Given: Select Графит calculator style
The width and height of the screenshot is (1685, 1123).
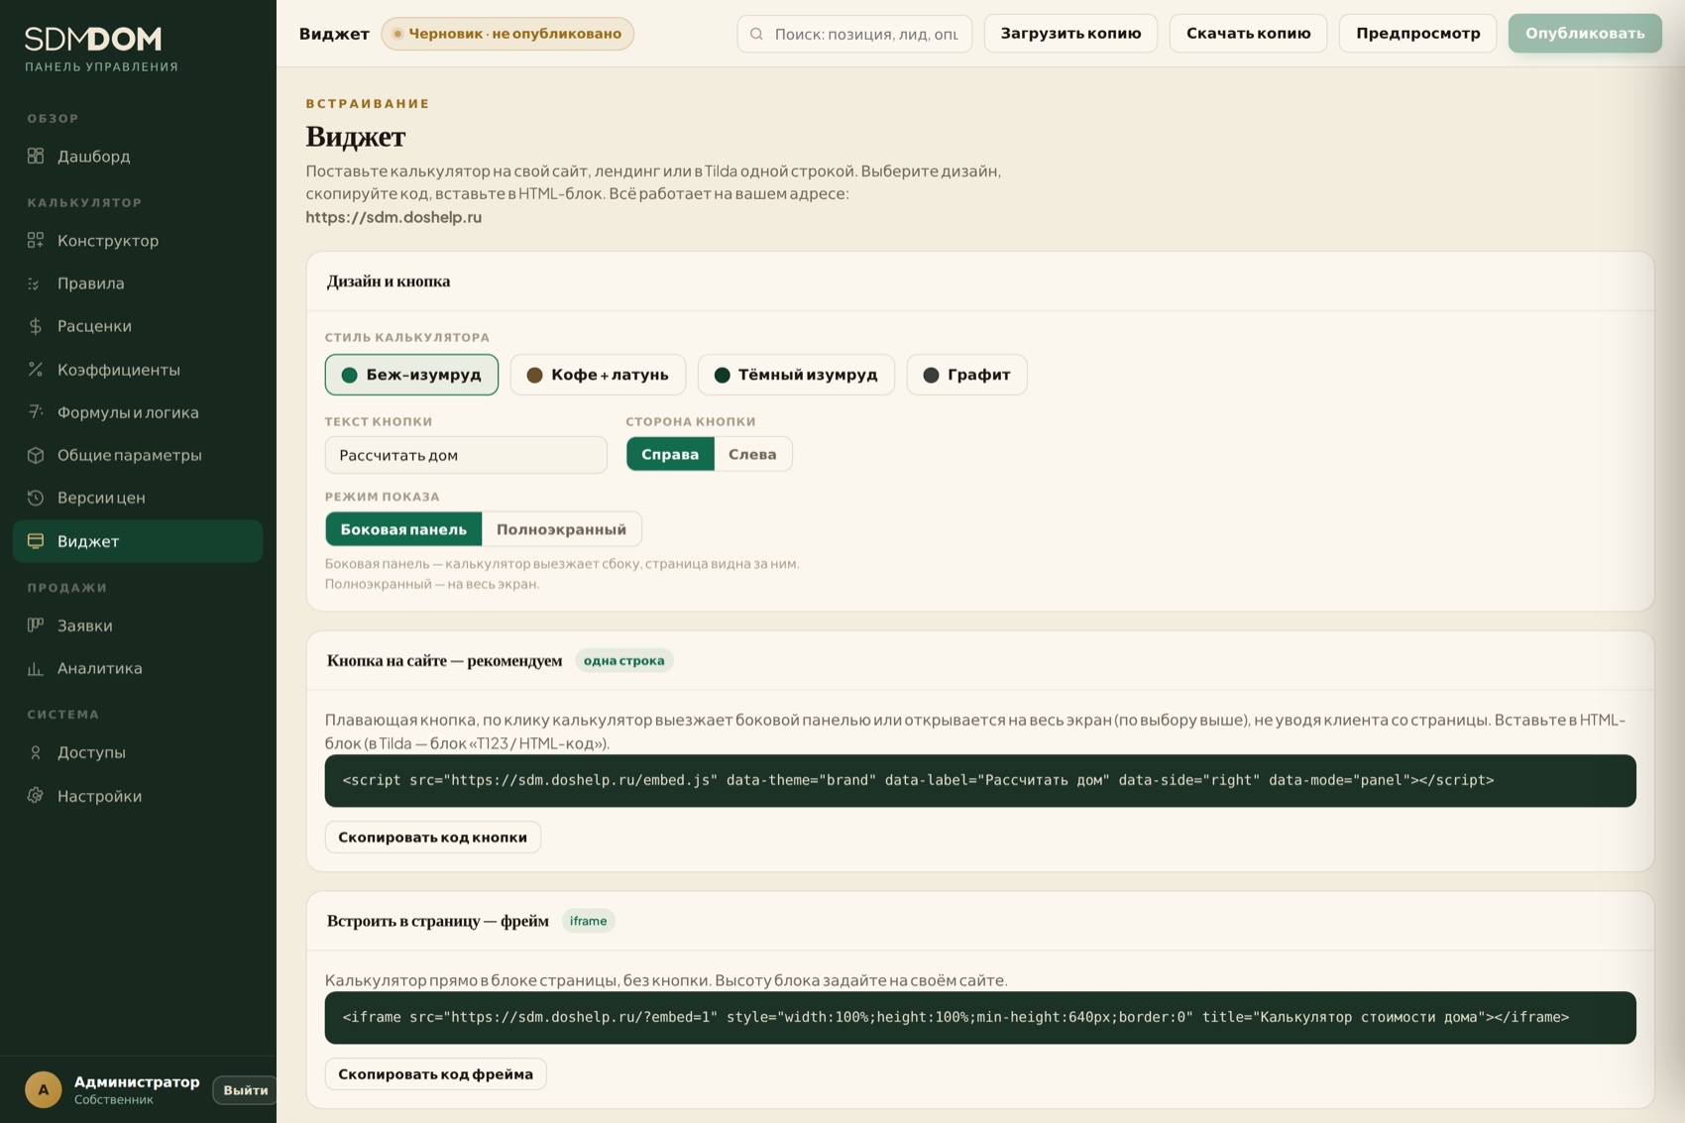Looking at the screenshot, I should tap(966, 375).
